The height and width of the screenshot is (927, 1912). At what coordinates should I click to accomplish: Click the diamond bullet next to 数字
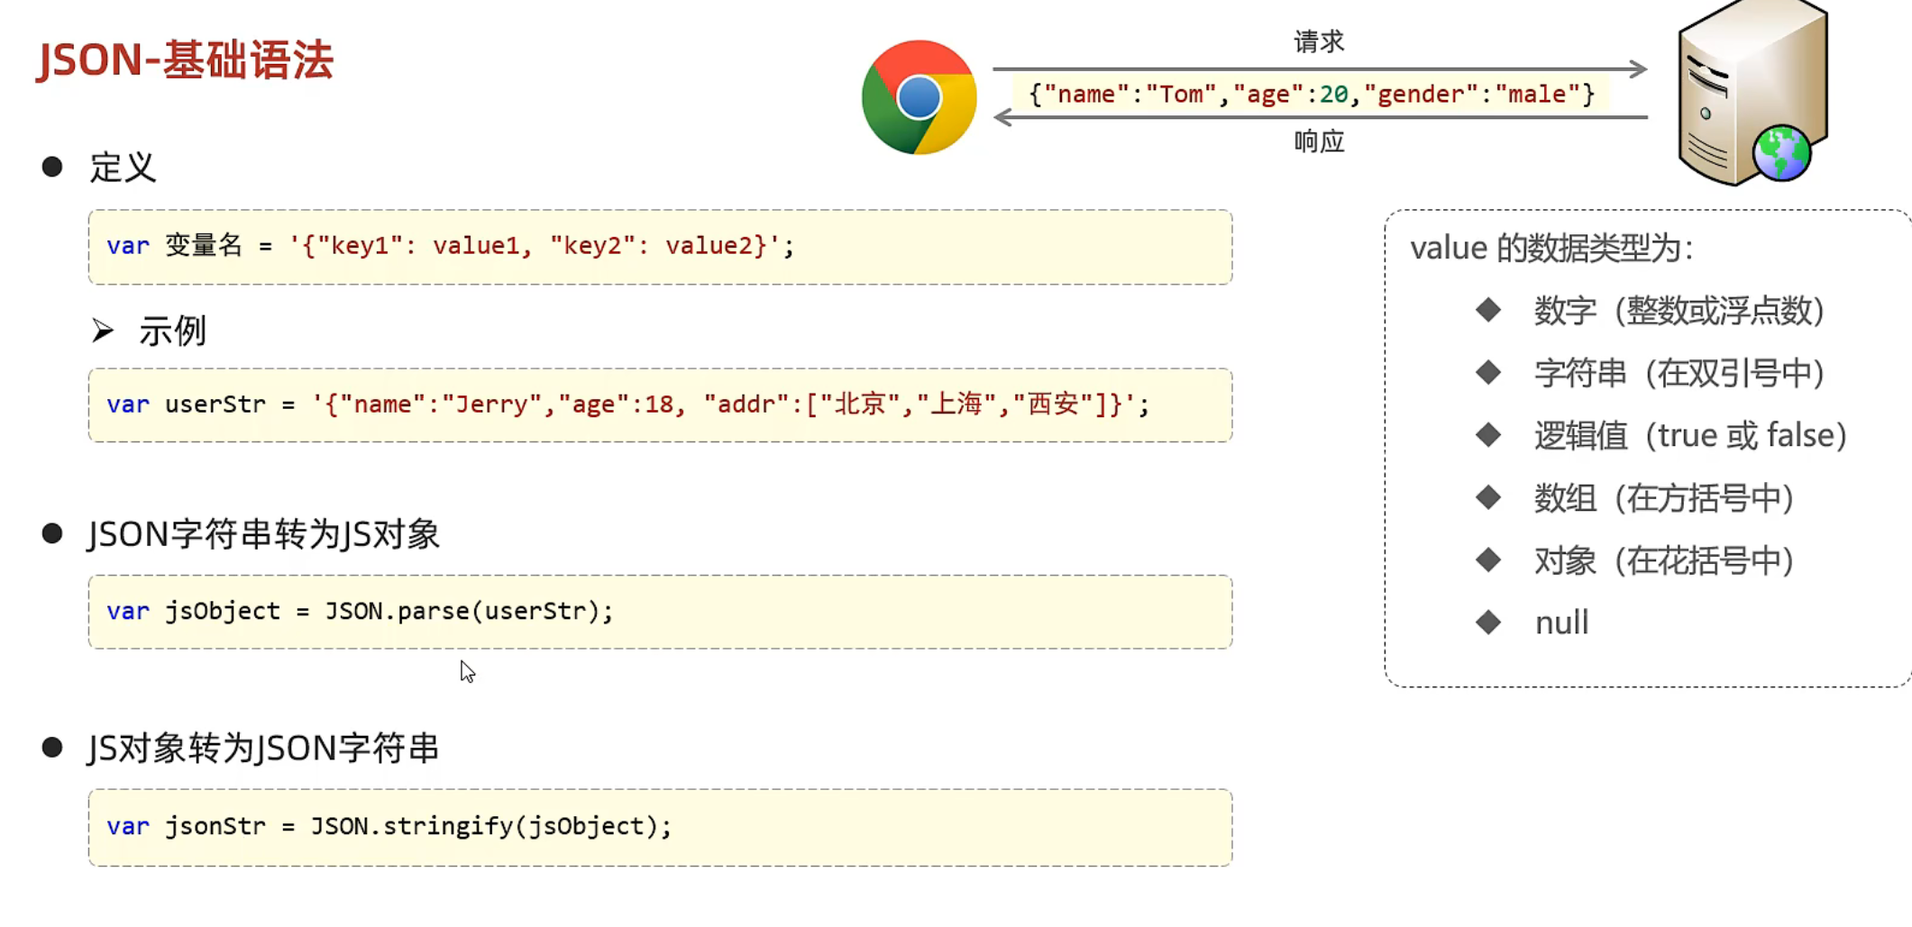click(1488, 310)
